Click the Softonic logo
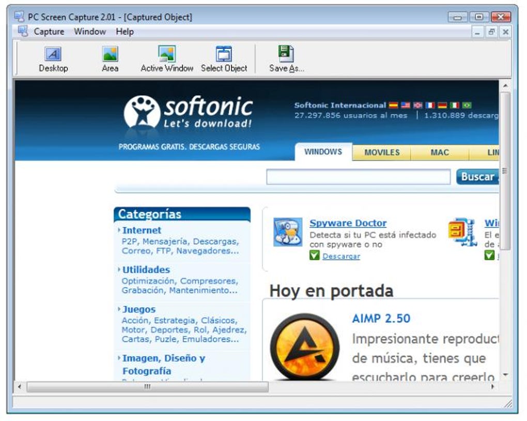 [188, 112]
